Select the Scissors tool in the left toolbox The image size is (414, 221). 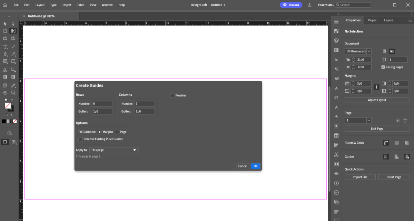point(5,70)
